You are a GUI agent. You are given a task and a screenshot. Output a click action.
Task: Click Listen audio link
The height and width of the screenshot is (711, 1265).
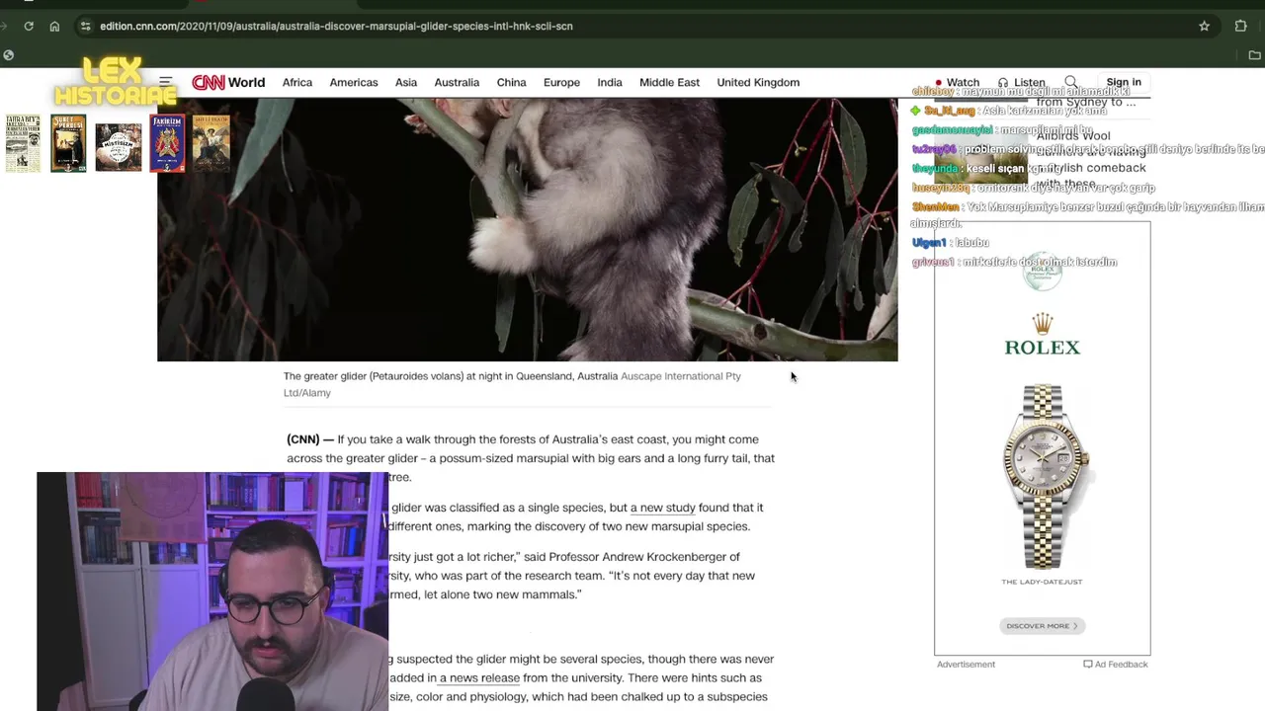pos(1021,83)
